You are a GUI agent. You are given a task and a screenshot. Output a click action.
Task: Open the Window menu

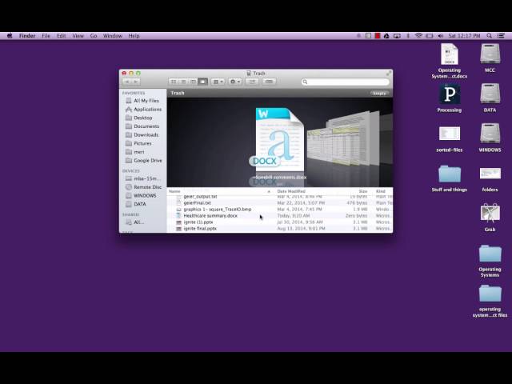point(112,36)
